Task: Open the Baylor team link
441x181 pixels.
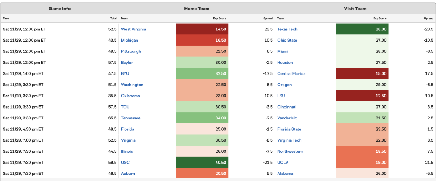Action: coord(127,63)
